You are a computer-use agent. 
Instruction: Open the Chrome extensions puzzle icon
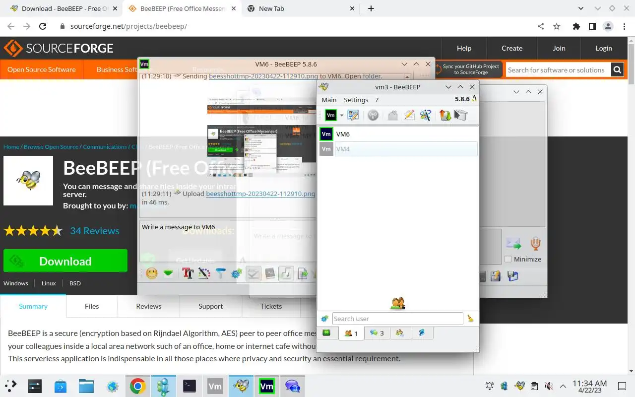(576, 26)
